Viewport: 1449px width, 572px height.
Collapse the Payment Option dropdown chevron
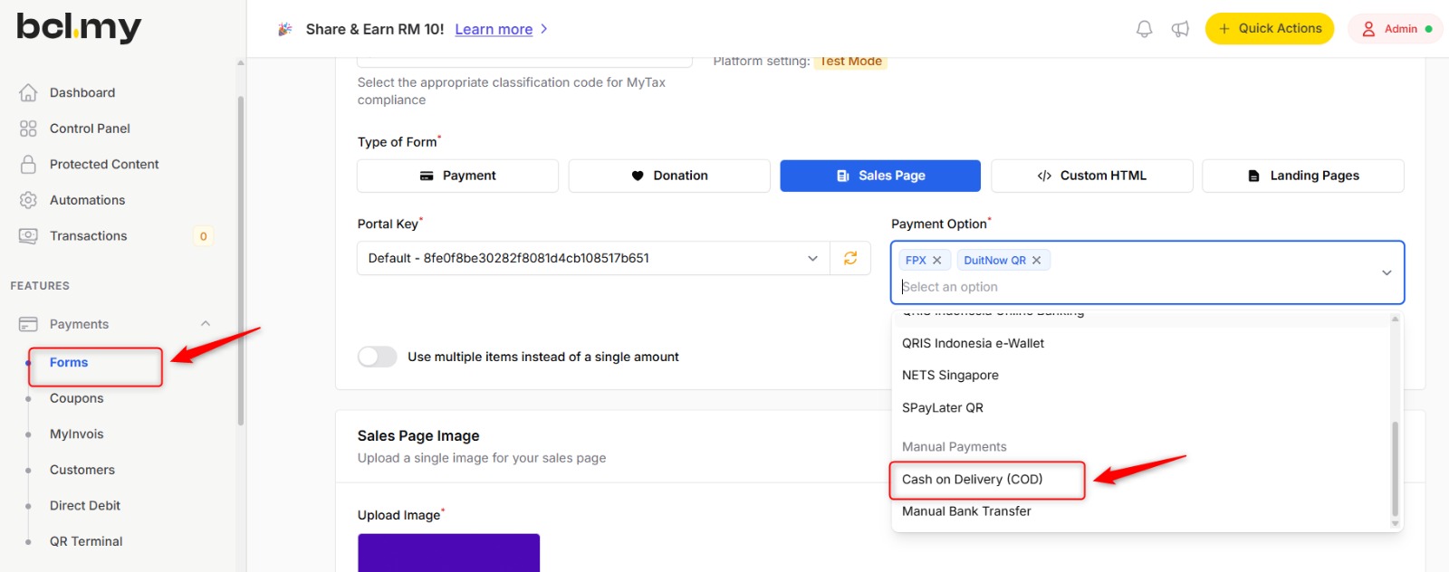click(x=1386, y=272)
